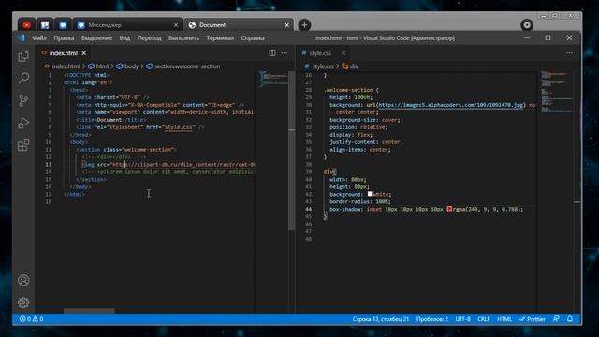Open the Source Control view

point(23,100)
